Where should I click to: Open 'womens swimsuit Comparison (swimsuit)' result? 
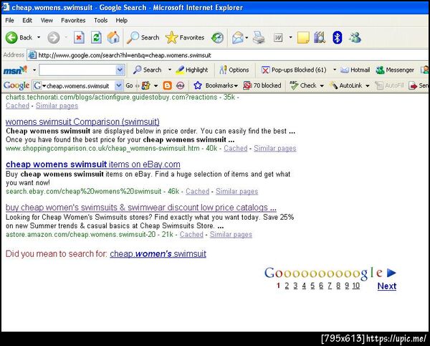coord(82,121)
